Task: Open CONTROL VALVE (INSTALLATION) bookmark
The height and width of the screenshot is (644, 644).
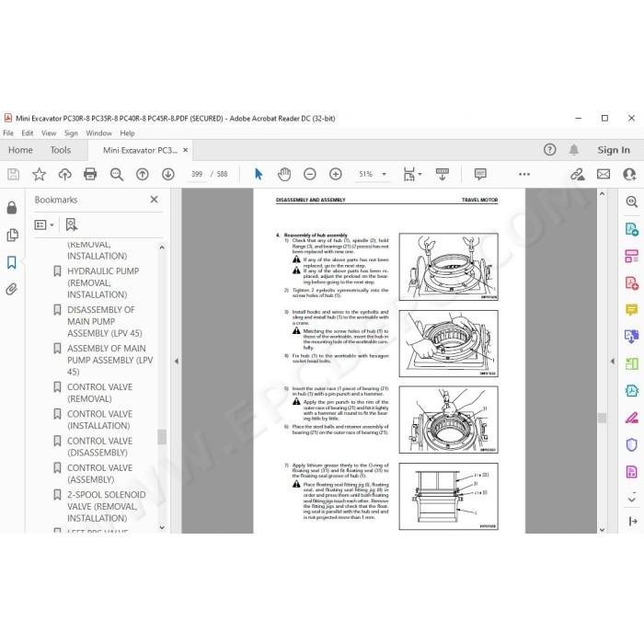Action: (99, 420)
